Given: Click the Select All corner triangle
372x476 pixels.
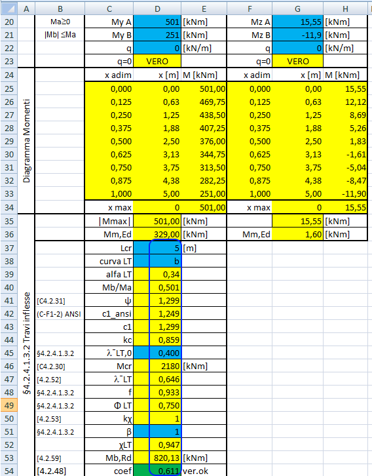Looking at the screenshot, I should tap(9, 9).
